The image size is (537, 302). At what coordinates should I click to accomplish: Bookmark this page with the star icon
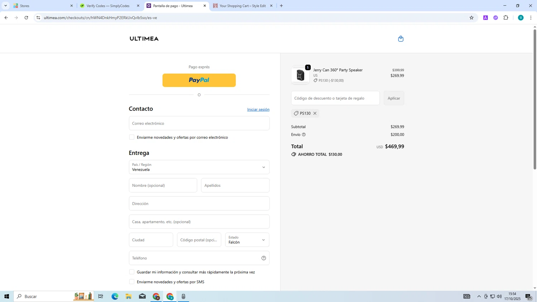471,18
